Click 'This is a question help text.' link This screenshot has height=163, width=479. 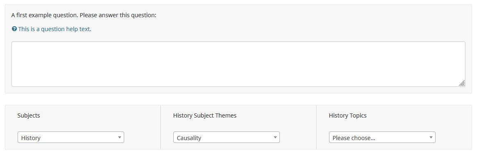[54, 29]
